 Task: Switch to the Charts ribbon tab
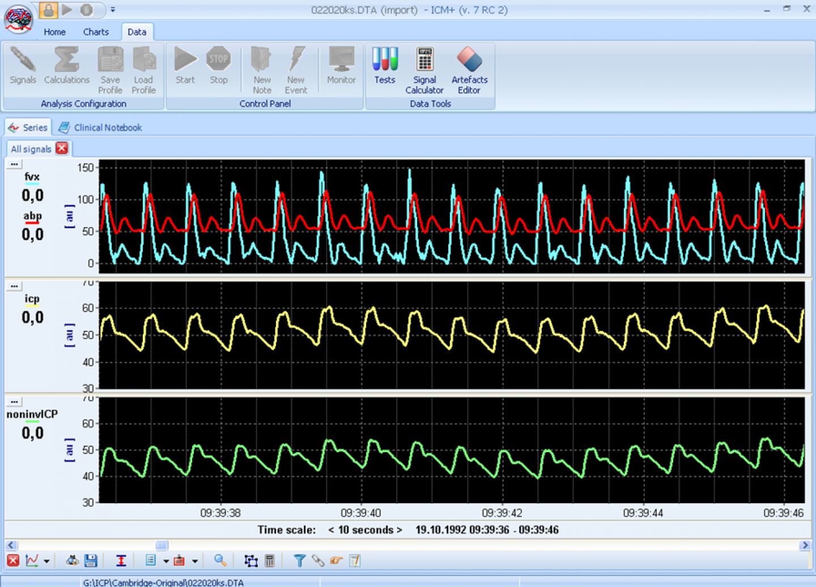95,32
